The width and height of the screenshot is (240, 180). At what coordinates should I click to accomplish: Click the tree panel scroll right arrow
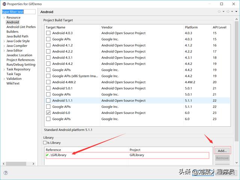click(33, 163)
